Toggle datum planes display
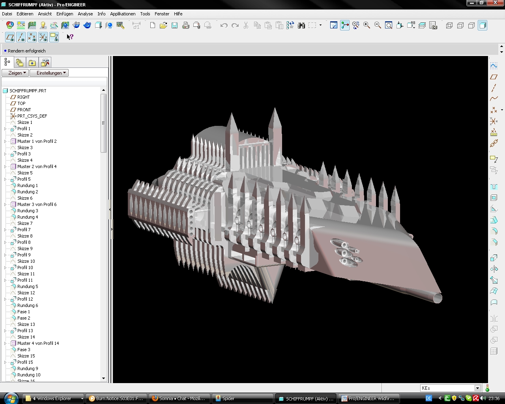 coord(10,37)
